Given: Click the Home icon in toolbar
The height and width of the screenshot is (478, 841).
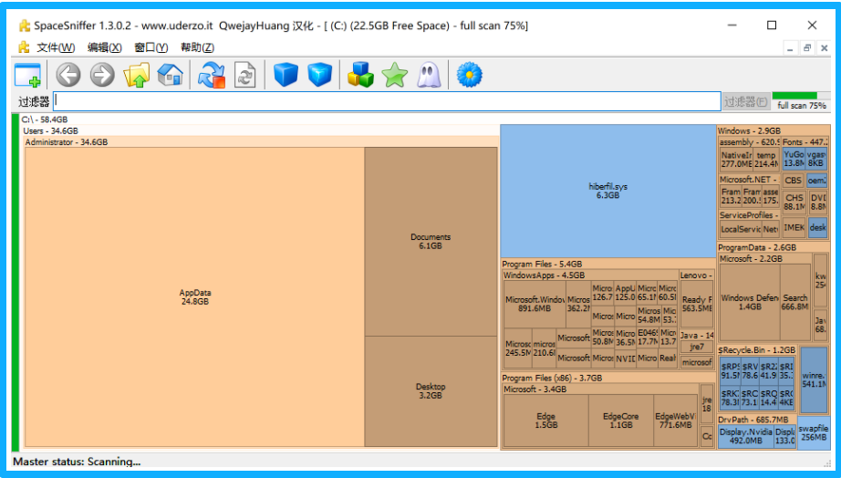Looking at the screenshot, I should pyautogui.click(x=170, y=75).
